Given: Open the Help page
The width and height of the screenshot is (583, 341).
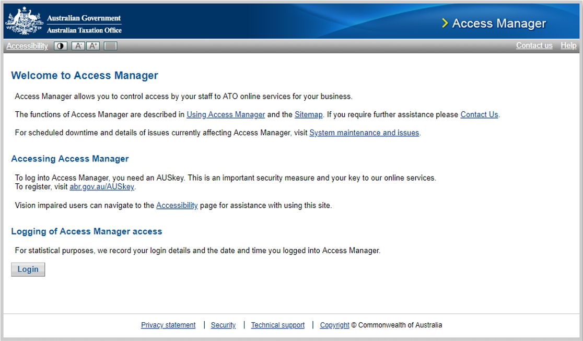Looking at the screenshot, I should (x=568, y=45).
